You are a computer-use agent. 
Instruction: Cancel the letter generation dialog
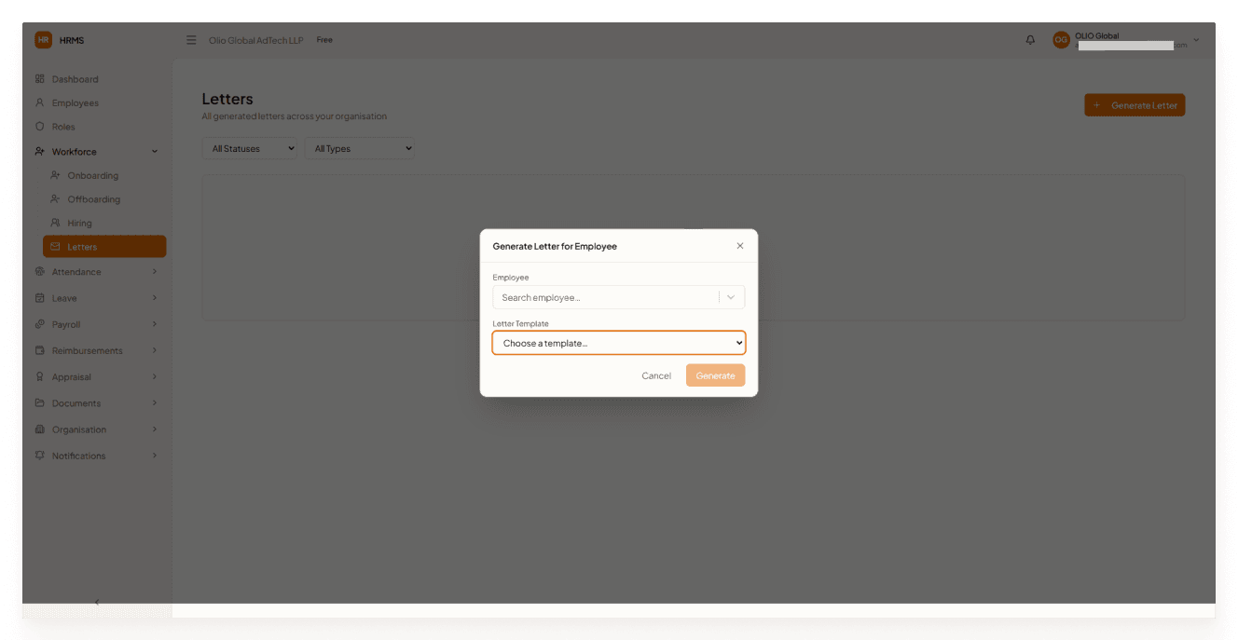click(656, 375)
